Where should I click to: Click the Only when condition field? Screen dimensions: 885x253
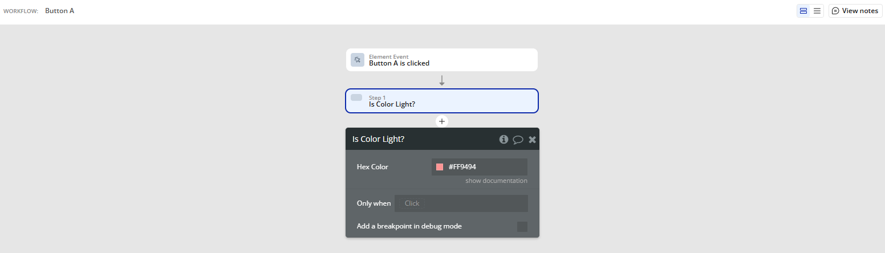[x=461, y=203]
